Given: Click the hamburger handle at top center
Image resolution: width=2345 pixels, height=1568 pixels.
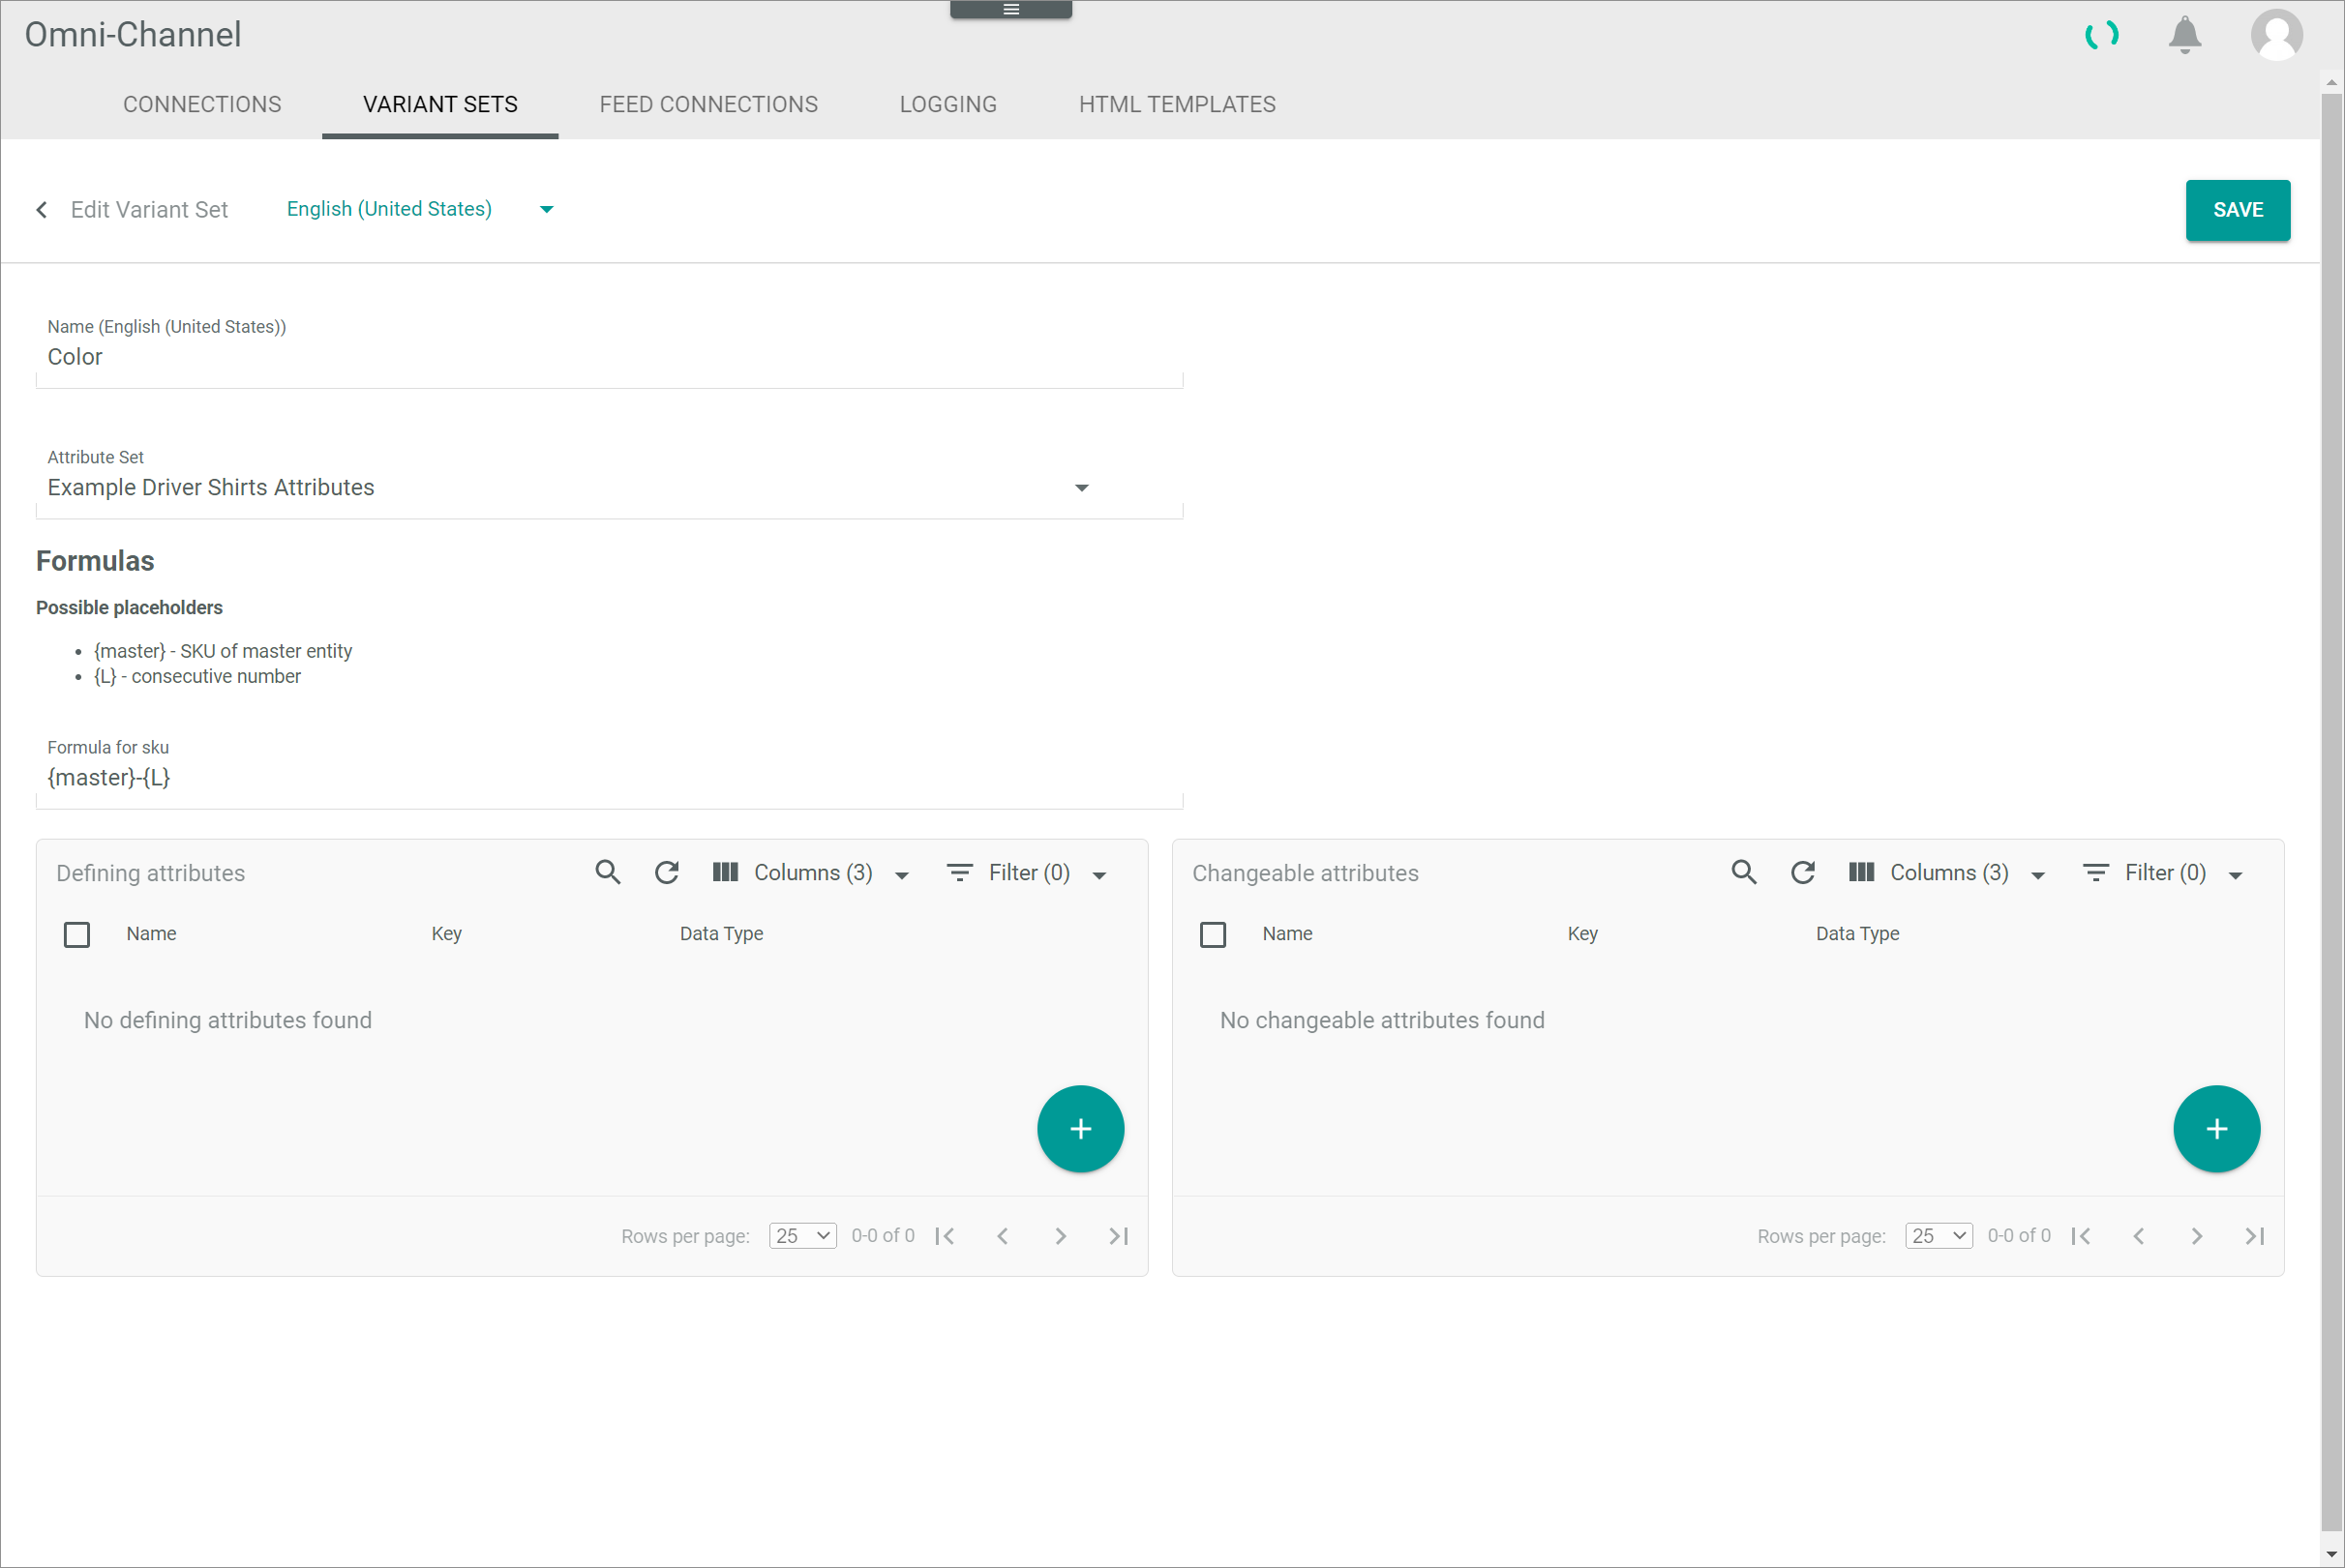Looking at the screenshot, I should [1011, 9].
